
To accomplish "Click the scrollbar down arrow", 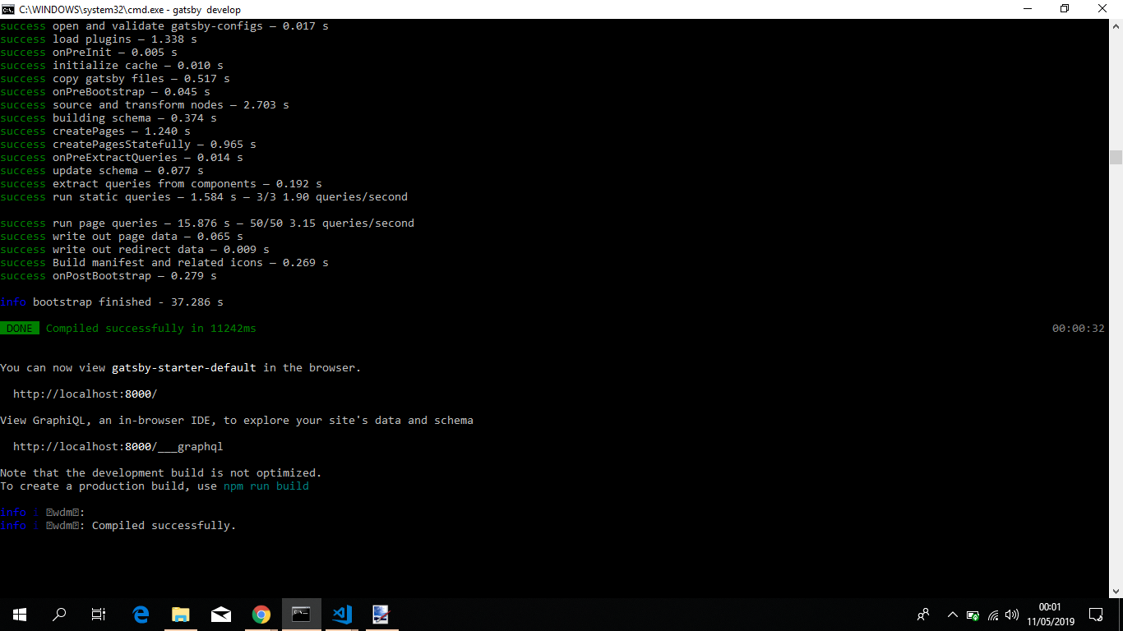I will [x=1116, y=590].
